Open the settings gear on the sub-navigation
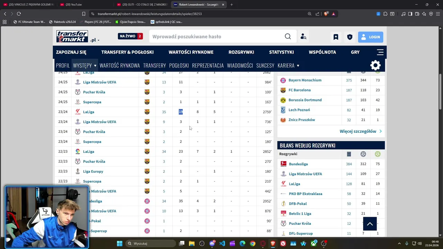 click(376, 65)
